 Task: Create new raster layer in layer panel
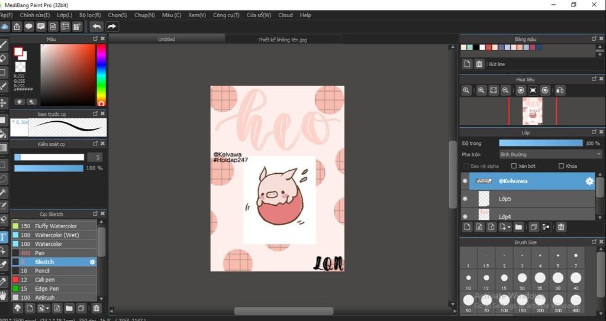coord(467,227)
